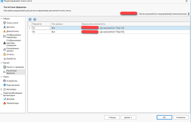Select Точка учета menu item
The height and width of the screenshot is (122, 191).
tap(12, 22)
